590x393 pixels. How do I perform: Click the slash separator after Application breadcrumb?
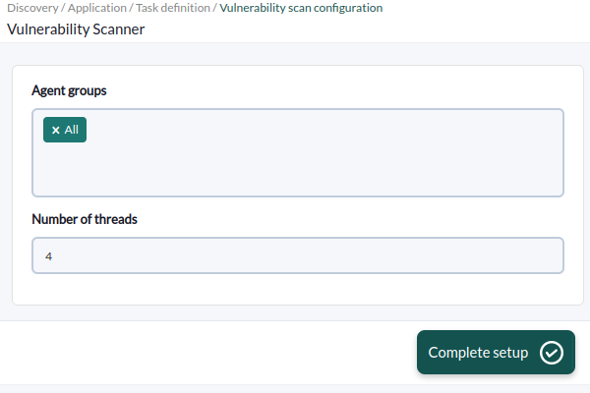(132, 8)
